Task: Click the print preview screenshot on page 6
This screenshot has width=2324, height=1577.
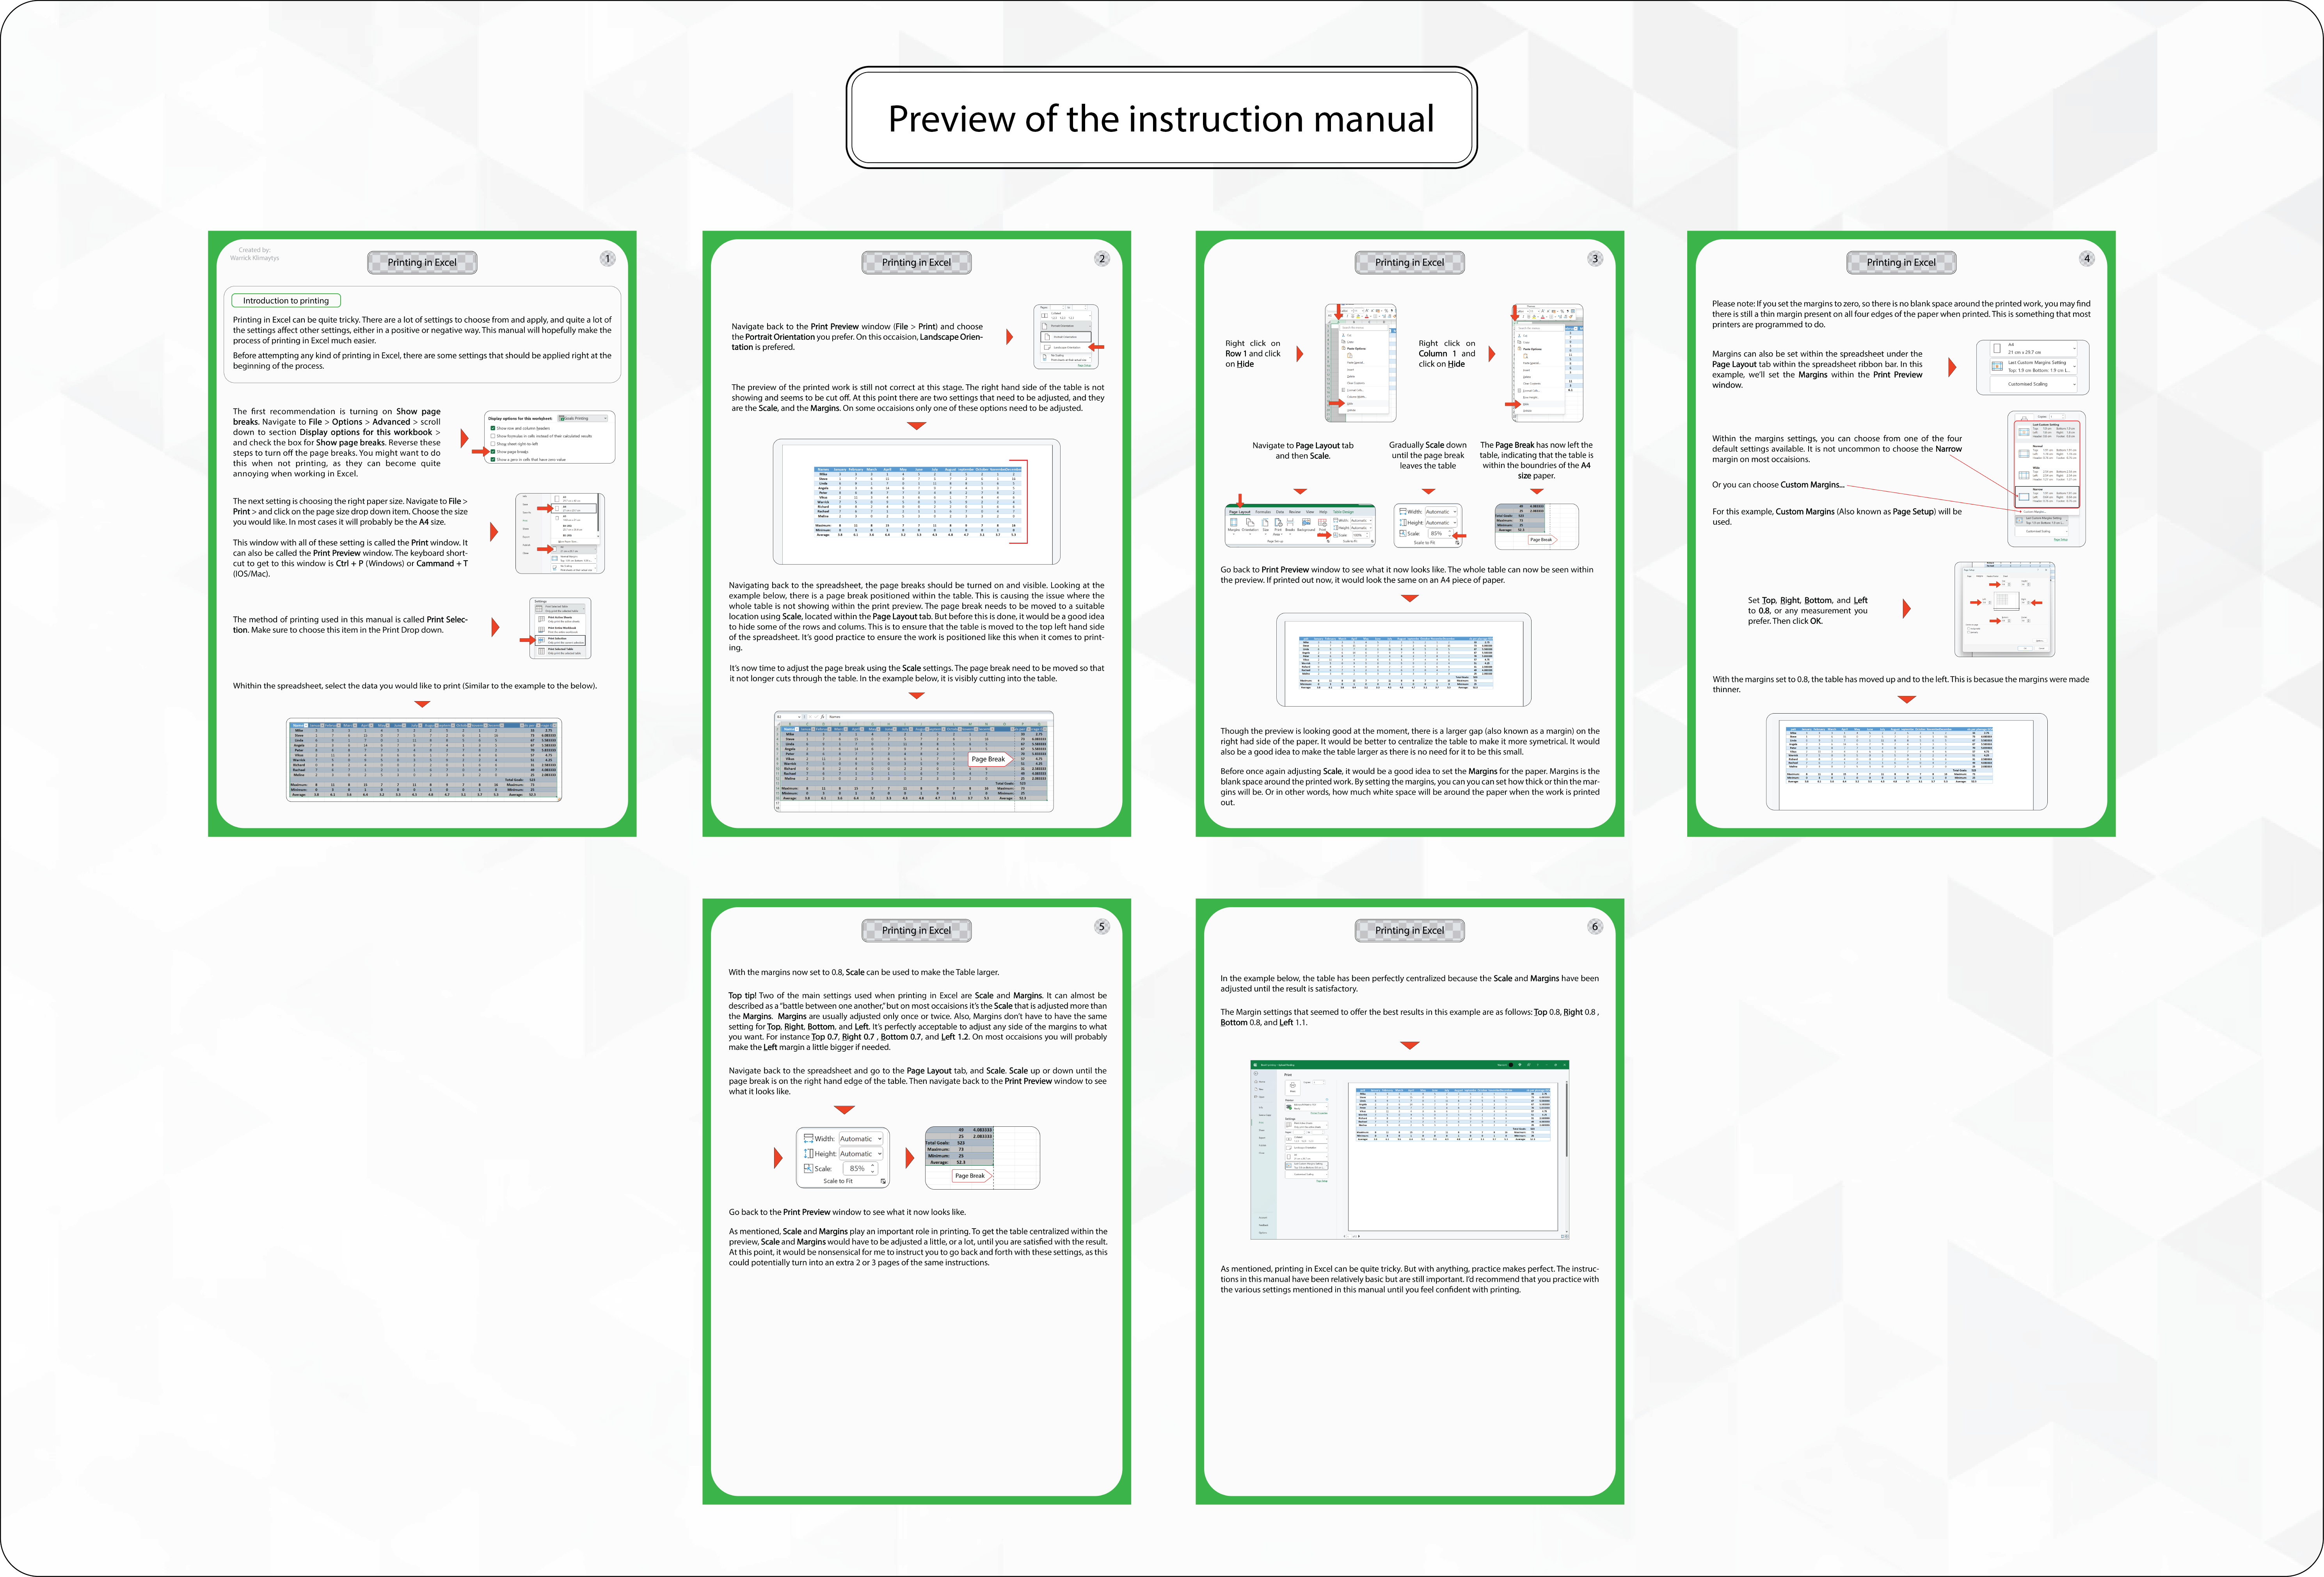Action: (1410, 1150)
